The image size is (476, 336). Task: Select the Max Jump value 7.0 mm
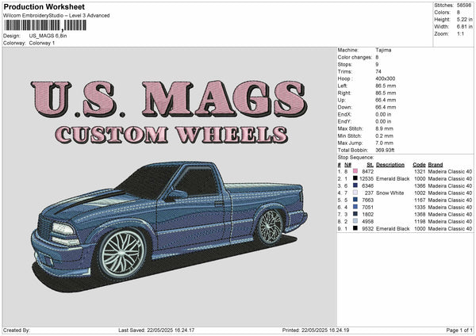coord(384,143)
